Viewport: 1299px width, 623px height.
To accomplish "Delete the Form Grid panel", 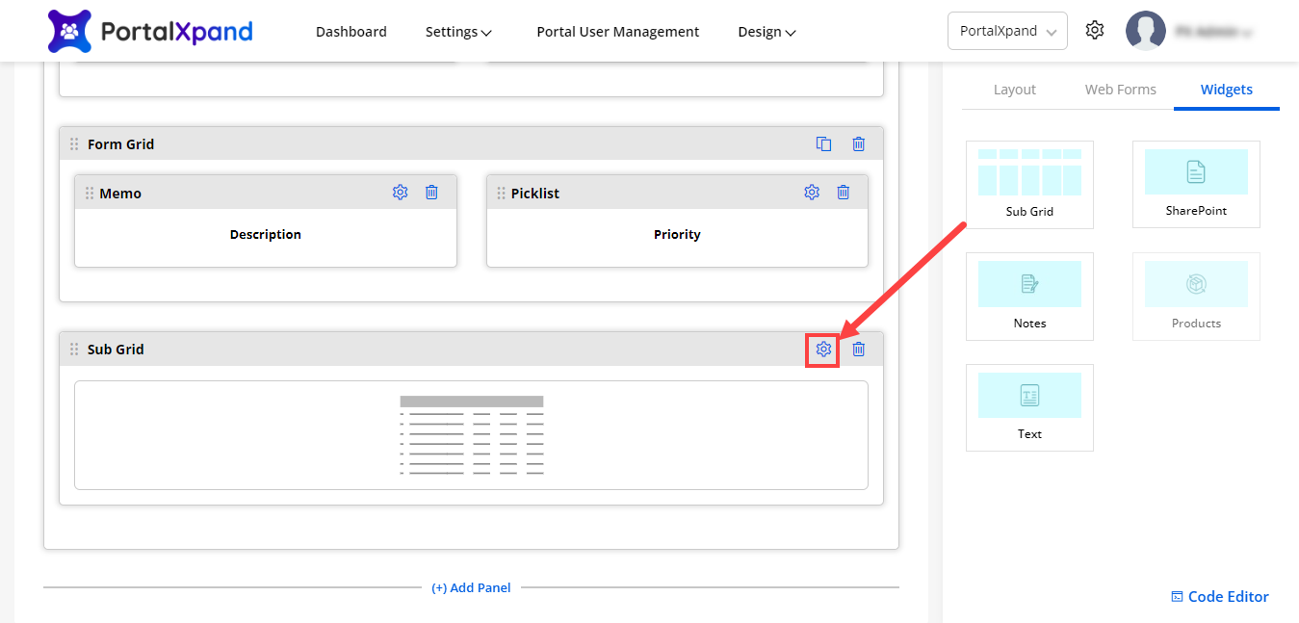I will click(858, 144).
